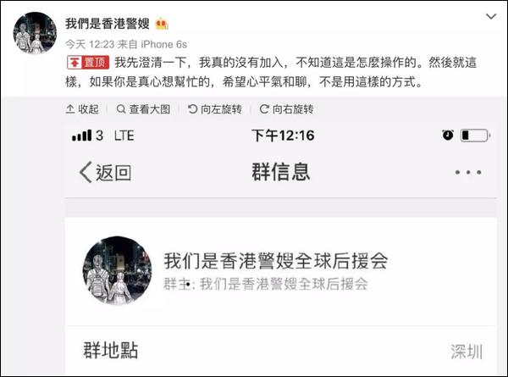Open the 群地點 location row
This screenshot has width=508, height=377.
point(281,351)
